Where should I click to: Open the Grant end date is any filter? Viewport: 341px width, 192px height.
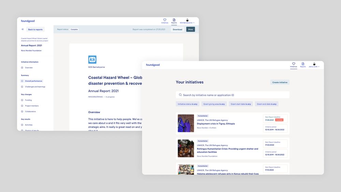coord(267,104)
